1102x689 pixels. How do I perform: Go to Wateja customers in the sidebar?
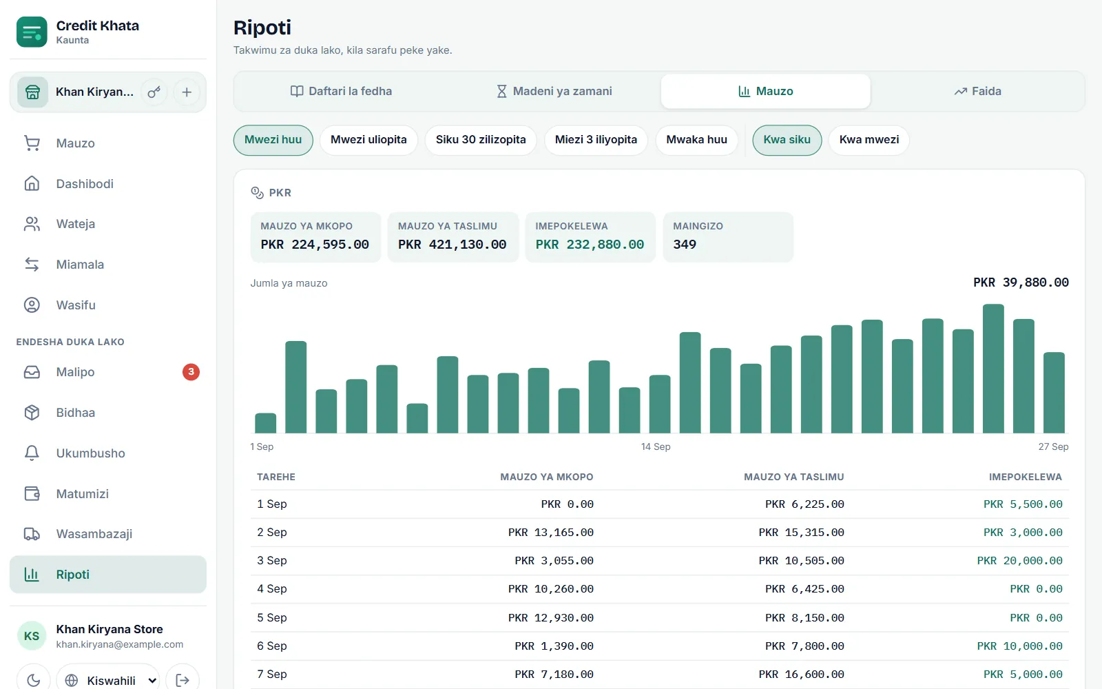pyautogui.click(x=108, y=224)
